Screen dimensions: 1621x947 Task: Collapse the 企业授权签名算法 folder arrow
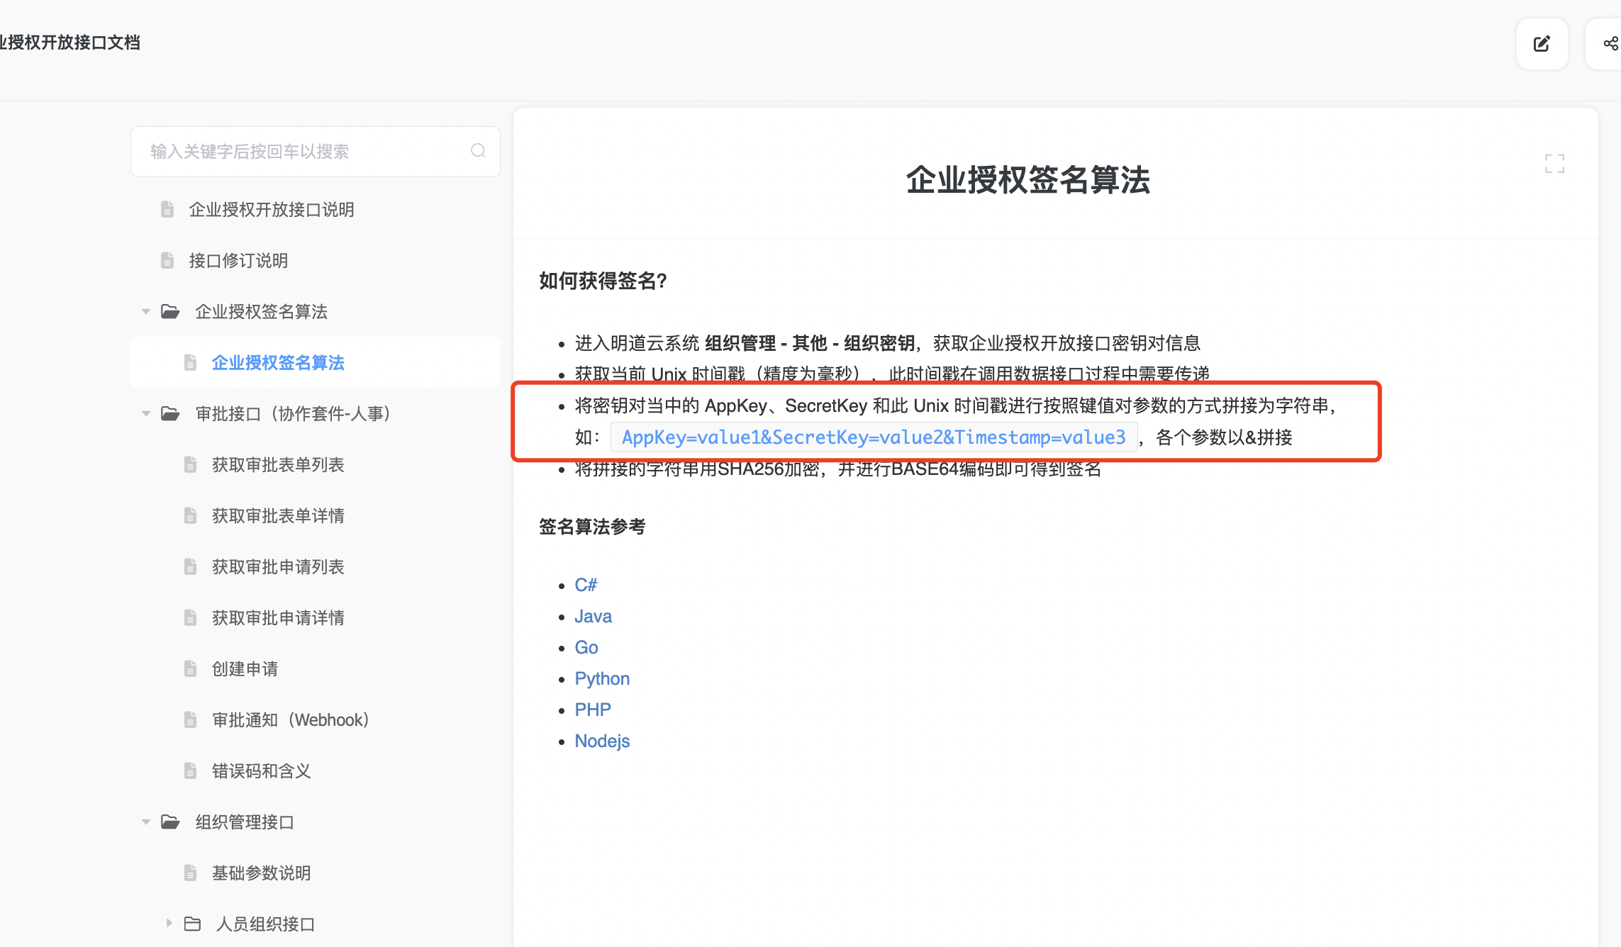[x=146, y=312]
